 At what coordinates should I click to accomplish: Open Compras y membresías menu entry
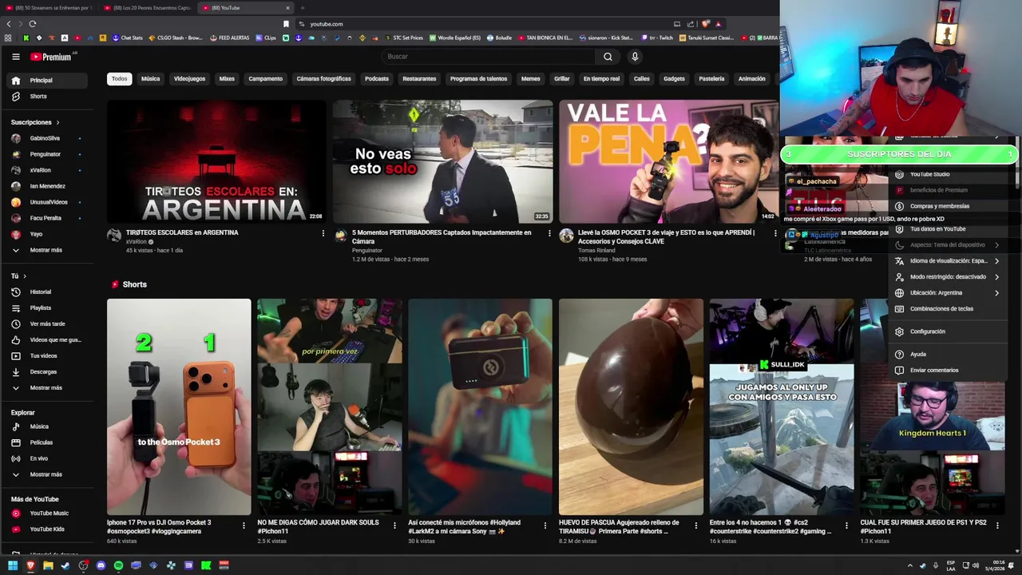coord(947,206)
